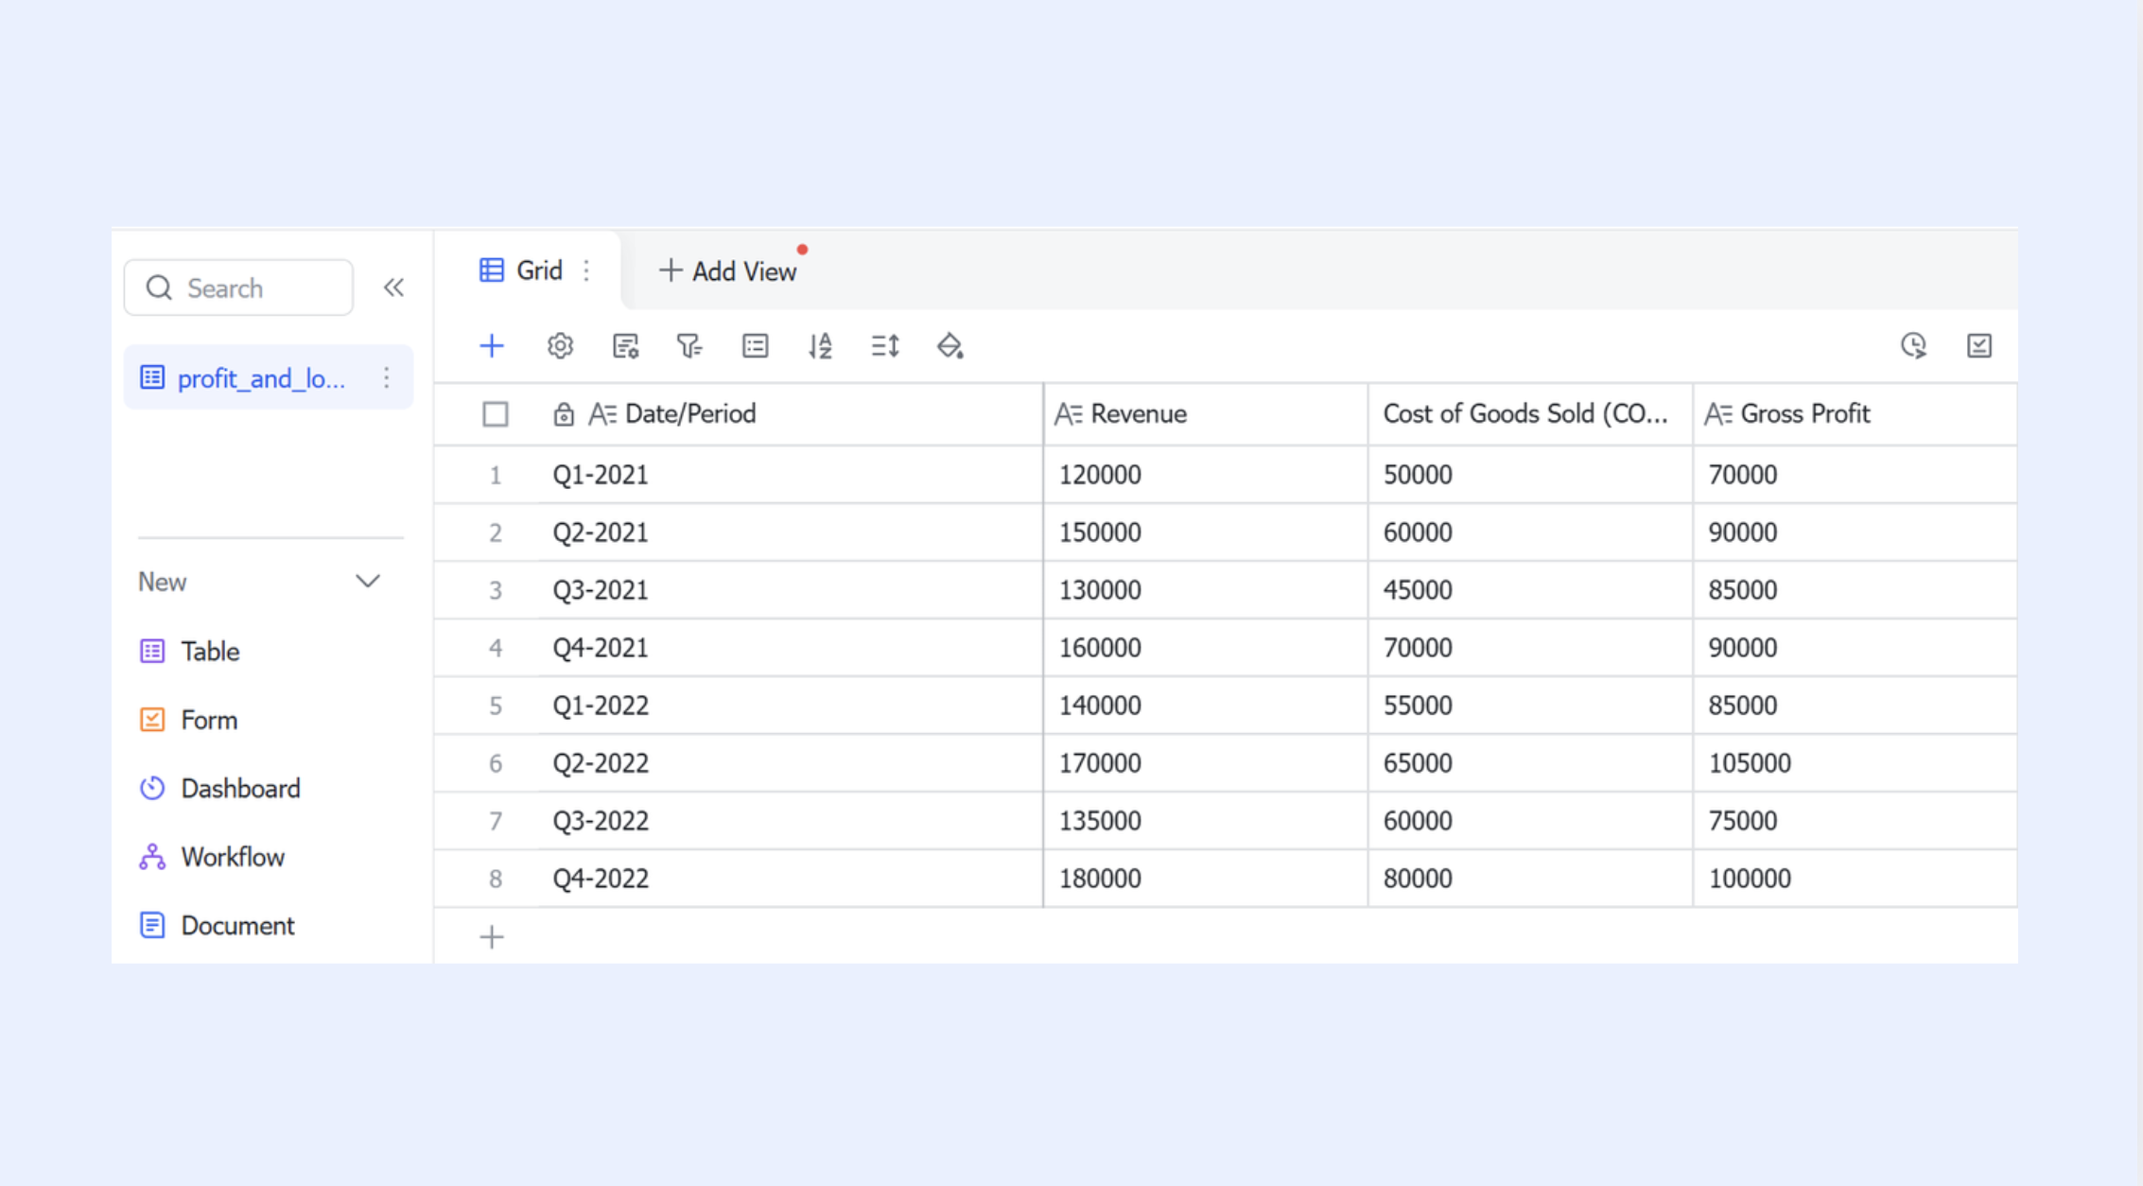Select COGS cell 80000
This screenshot has height=1186, width=2143.
point(1530,879)
